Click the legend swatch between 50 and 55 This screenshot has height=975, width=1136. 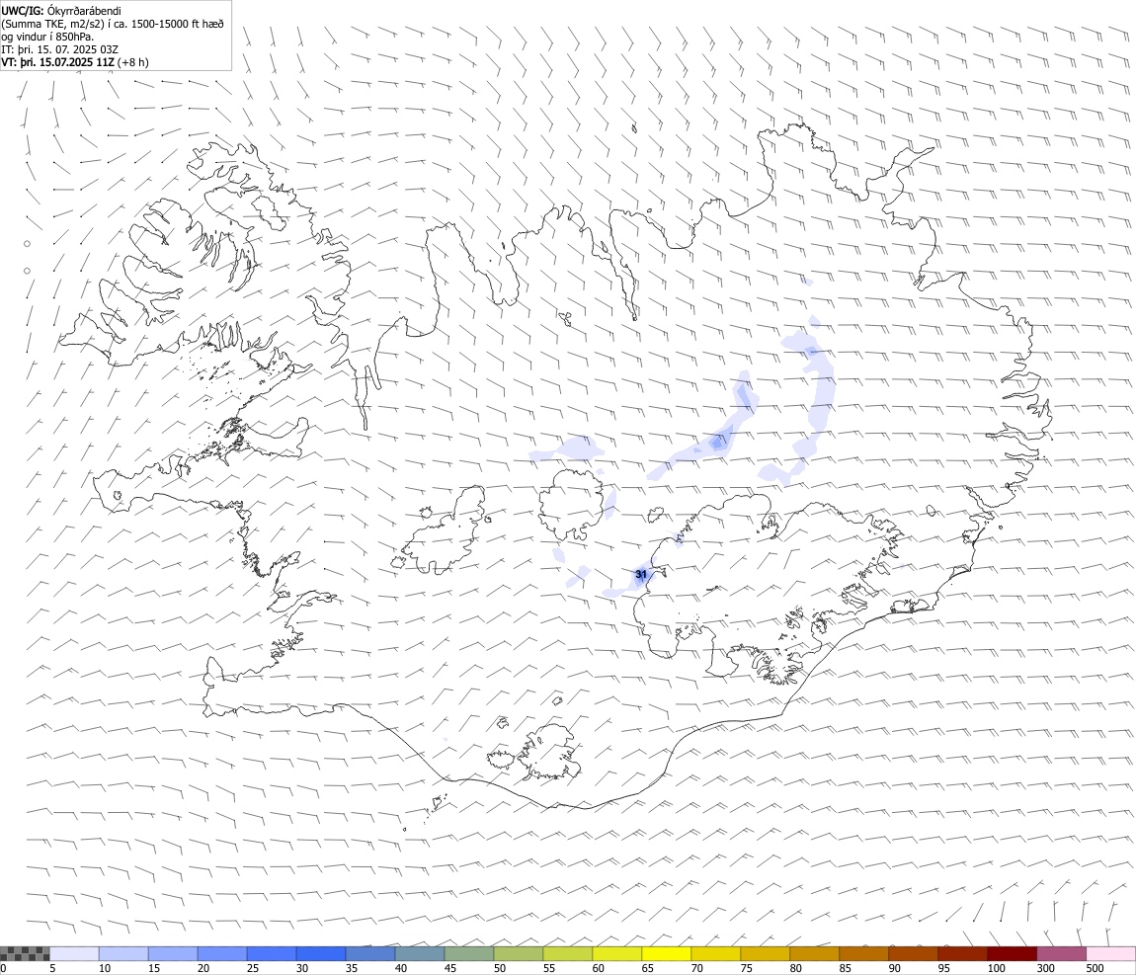click(x=519, y=953)
